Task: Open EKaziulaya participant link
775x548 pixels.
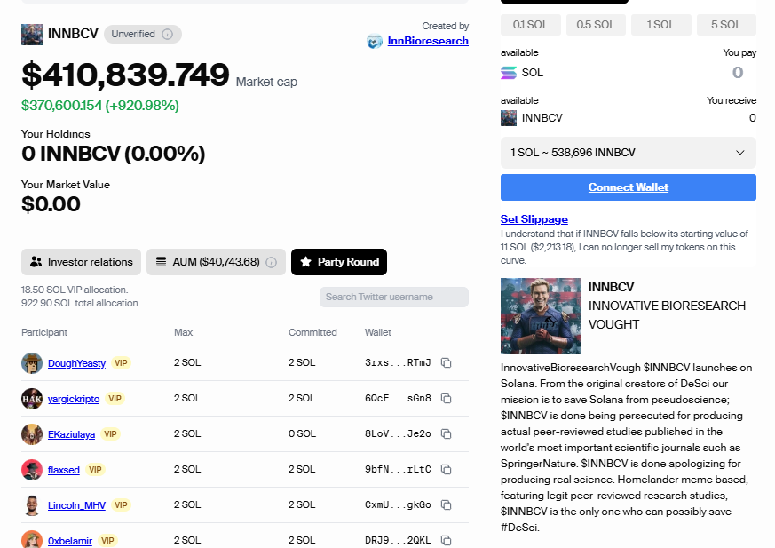Action: click(x=71, y=434)
